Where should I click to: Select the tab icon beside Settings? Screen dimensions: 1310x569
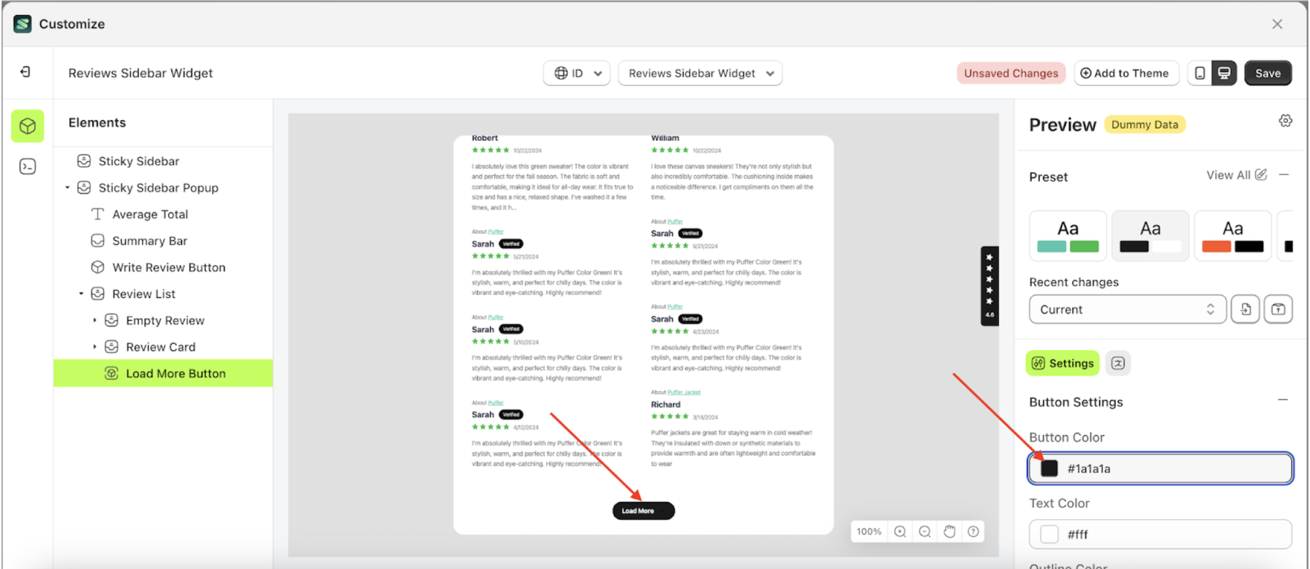[1118, 362]
